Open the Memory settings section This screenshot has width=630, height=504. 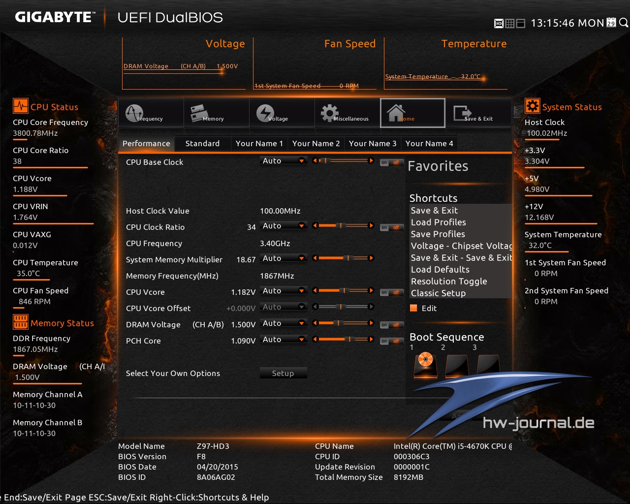(216, 113)
